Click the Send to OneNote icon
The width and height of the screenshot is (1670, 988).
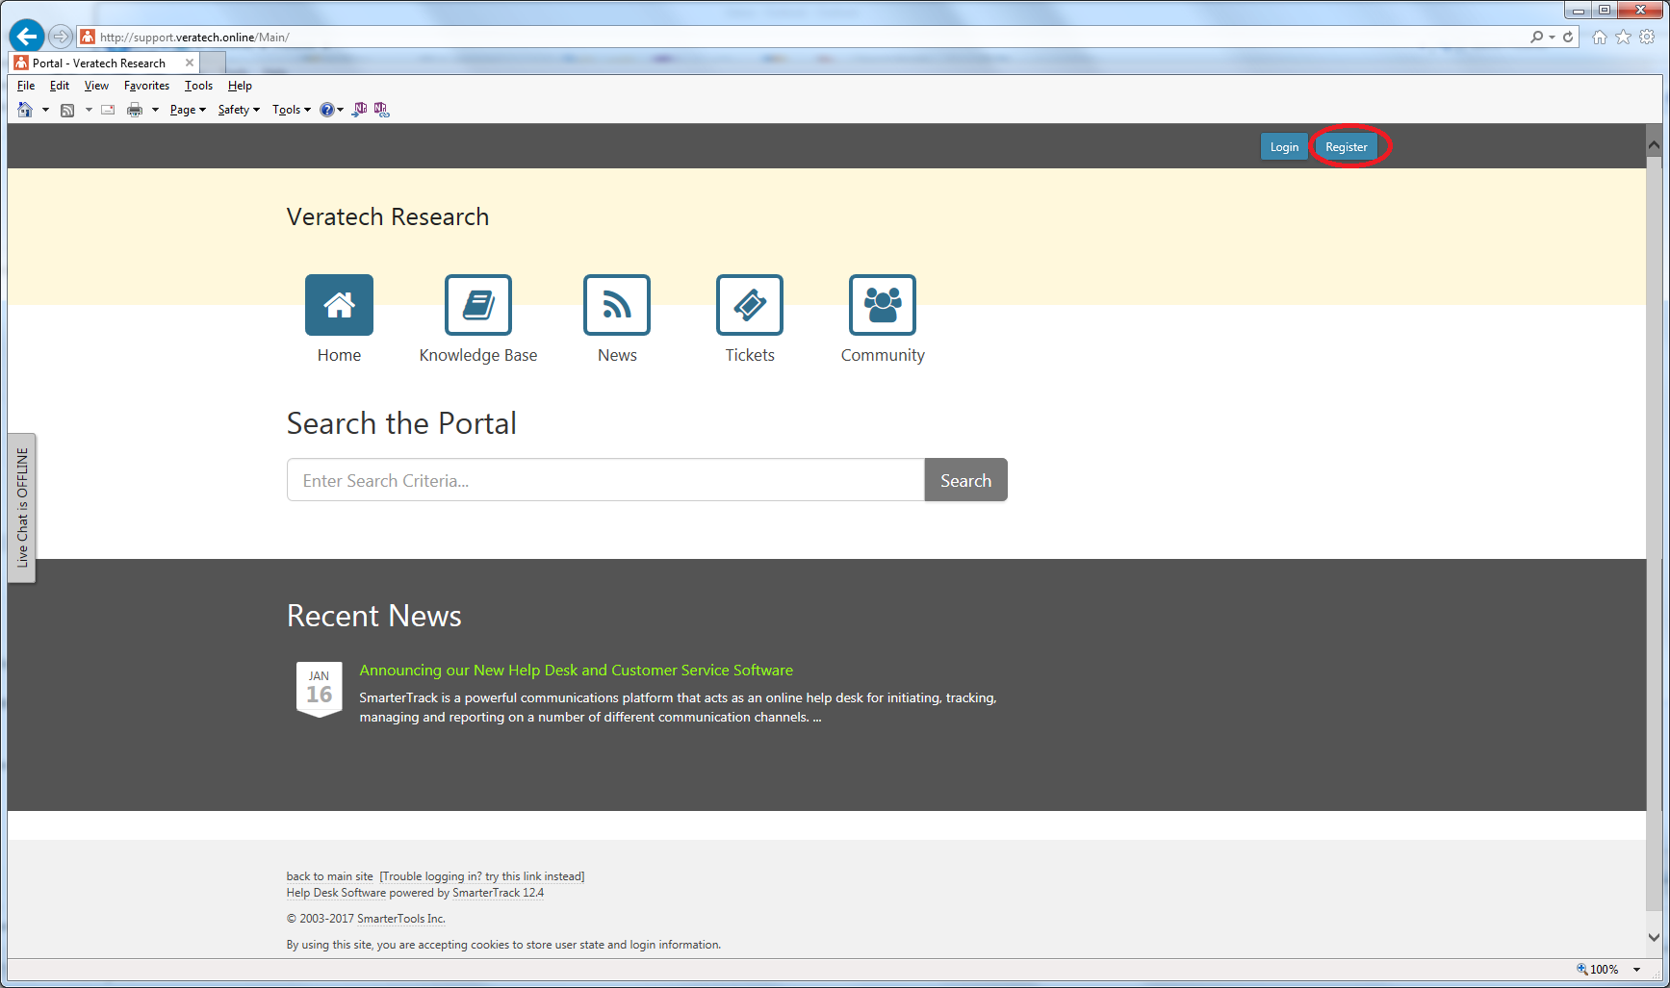pos(359,110)
